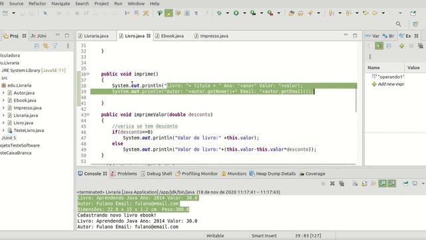Open the Project Explorer view menu dots
The width and height of the screenshot is (426, 240).
pos(68,46)
